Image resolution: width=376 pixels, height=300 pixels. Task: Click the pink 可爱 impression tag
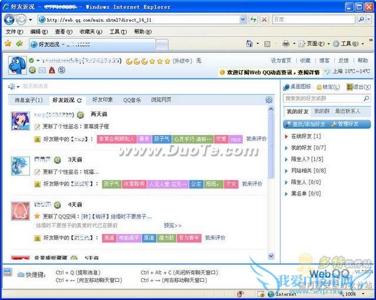tap(221, 139)
